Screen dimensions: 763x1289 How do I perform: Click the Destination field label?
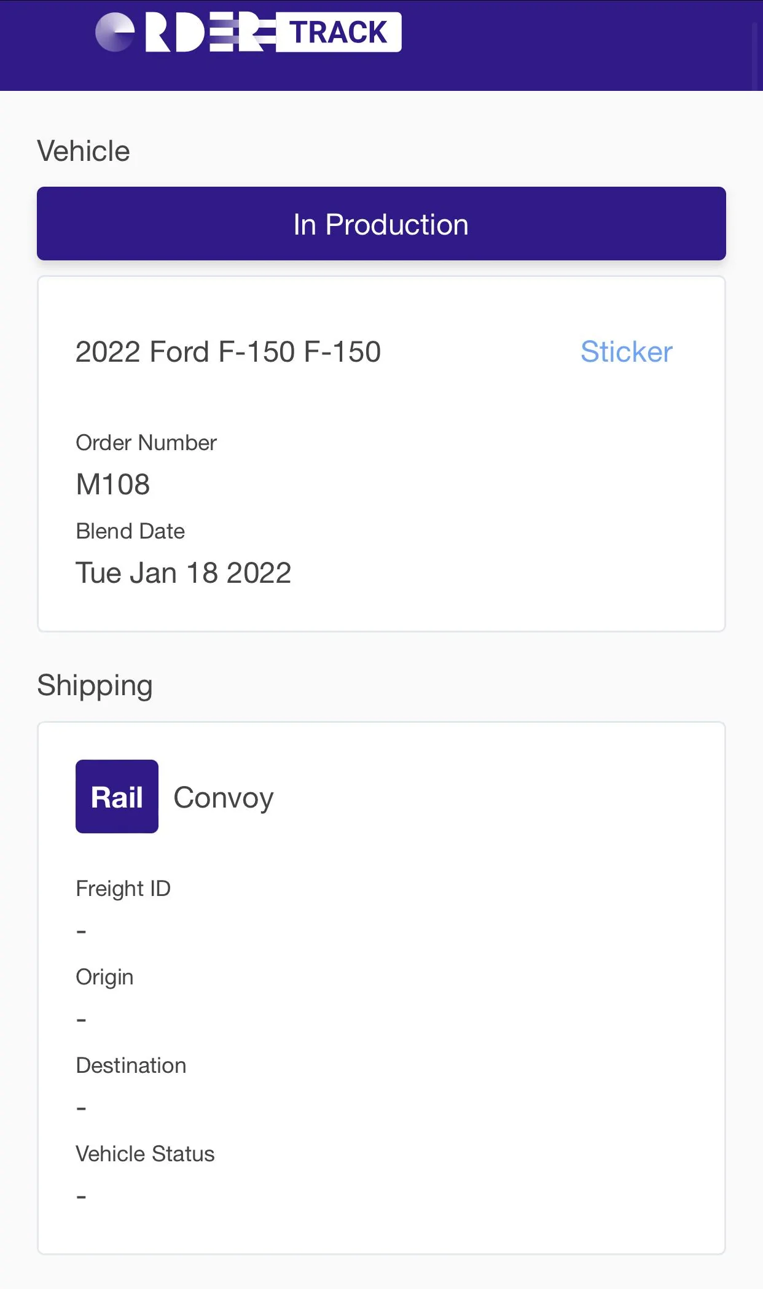(131, 1065)
